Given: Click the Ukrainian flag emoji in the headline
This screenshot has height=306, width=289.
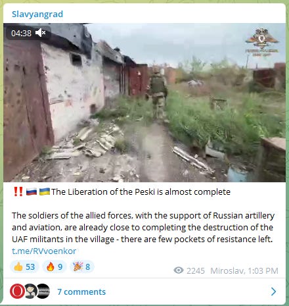Looking at the screenshot, I should [x=45, y=191].
